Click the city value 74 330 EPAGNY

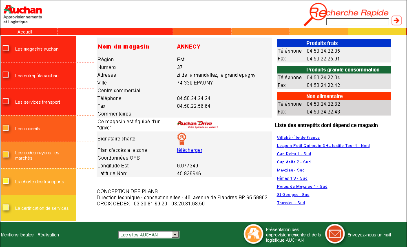(195, 83)
